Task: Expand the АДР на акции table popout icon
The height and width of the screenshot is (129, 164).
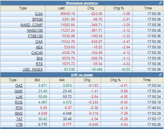Action: 160,75
